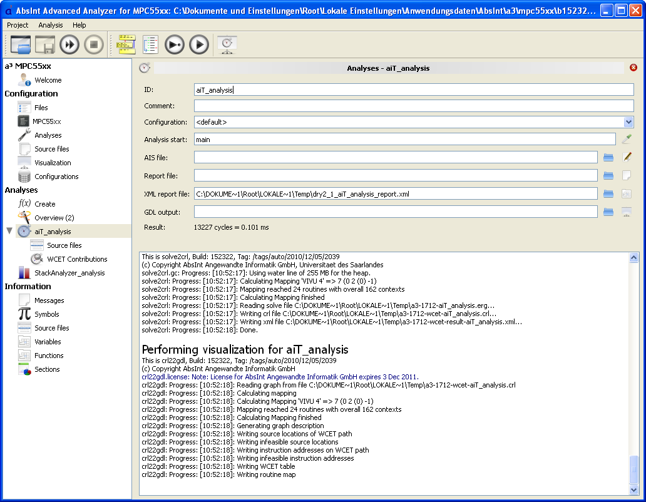The width and height of the screenshot is (646, 502).
Task: Click the '13227 cycles = 0.101 ms' result
Action: coord(231,227)
